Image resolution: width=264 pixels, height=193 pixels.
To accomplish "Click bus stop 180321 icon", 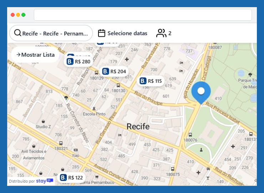I will pyautogui.click(x=61, y=143).
